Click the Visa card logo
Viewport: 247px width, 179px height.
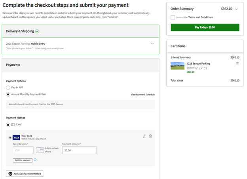[16, 138]
